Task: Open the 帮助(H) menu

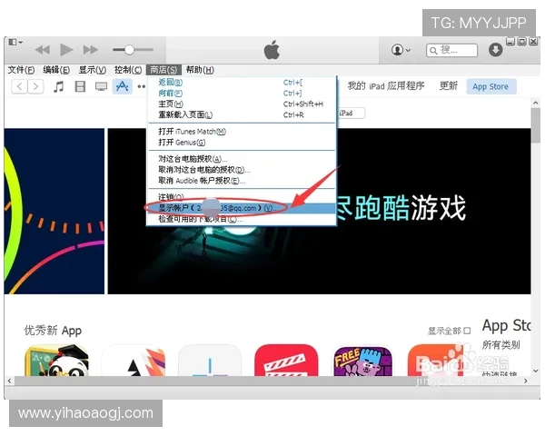Action: pyautogui.click(x=200, y=70)
